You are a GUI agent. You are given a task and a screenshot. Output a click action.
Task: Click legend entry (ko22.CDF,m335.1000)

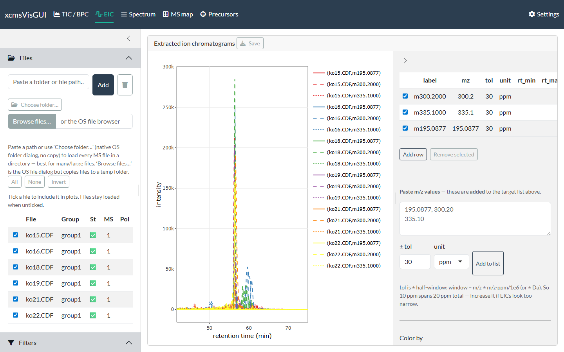click(x=353, y=266)
